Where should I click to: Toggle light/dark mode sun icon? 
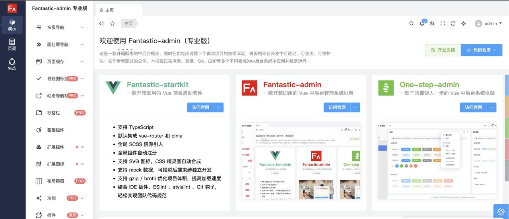463,24
